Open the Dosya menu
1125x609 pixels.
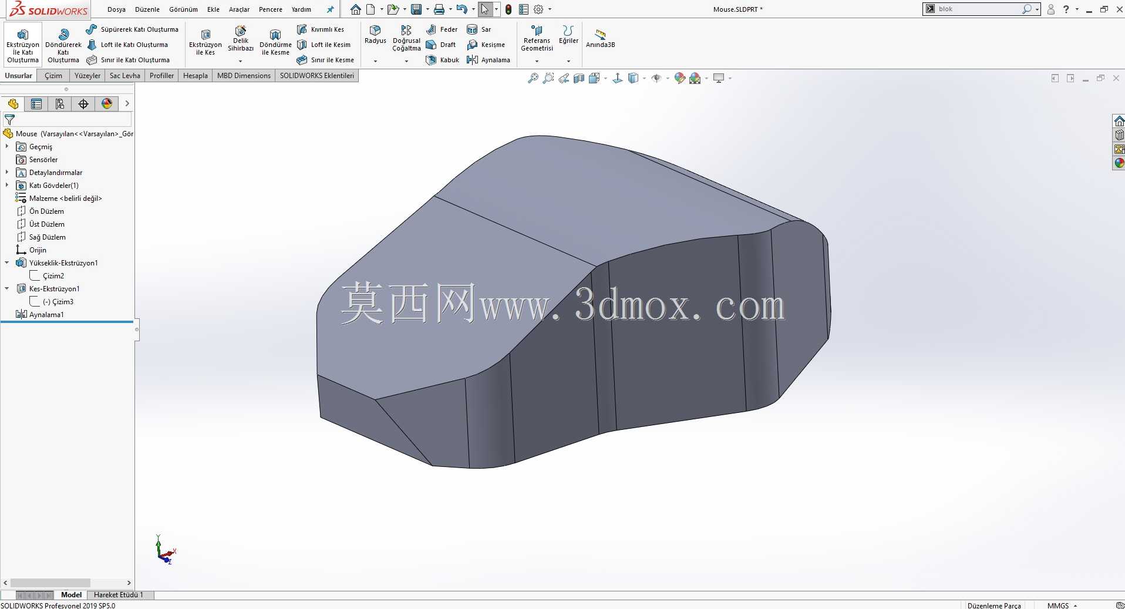(x=116, y=9)
